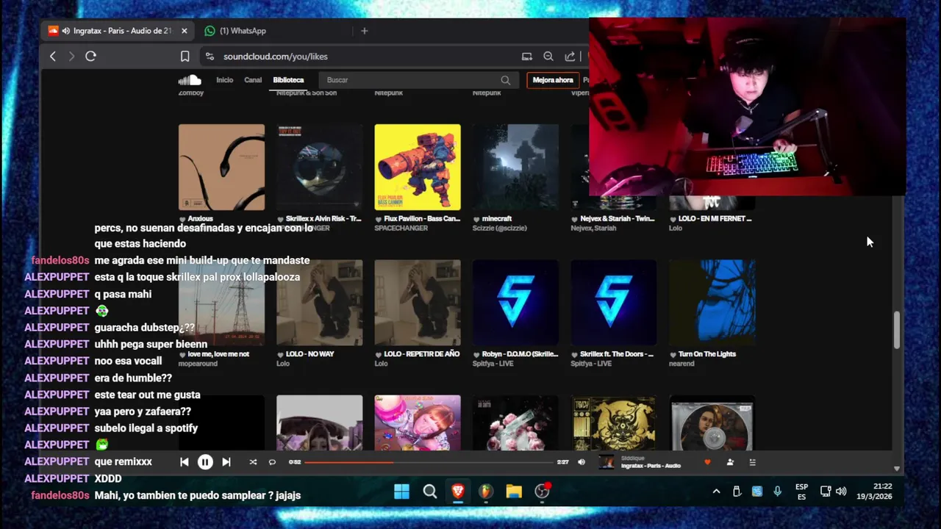
Task: Open Skrillex ft. The Doors cover art
Action: tap(614, 302)
